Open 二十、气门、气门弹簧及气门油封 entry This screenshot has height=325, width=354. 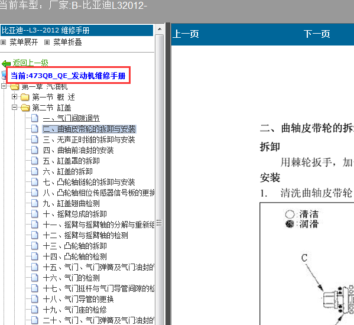click(x=99, y=320)
